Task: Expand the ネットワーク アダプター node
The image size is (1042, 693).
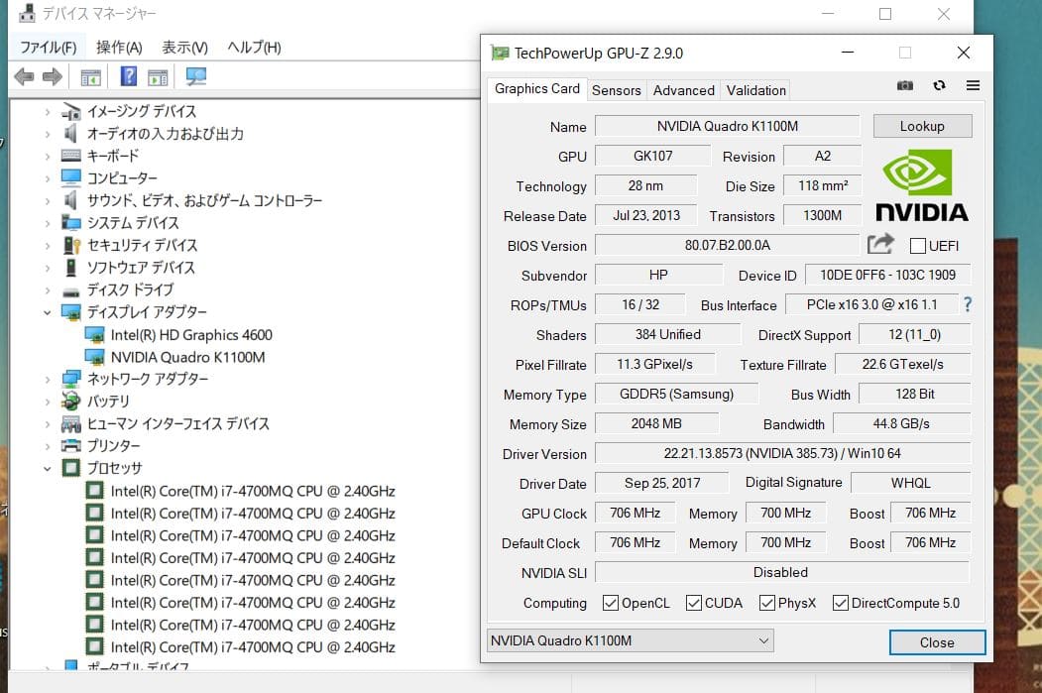Action: pyautogui.click(x=48, y=380)
